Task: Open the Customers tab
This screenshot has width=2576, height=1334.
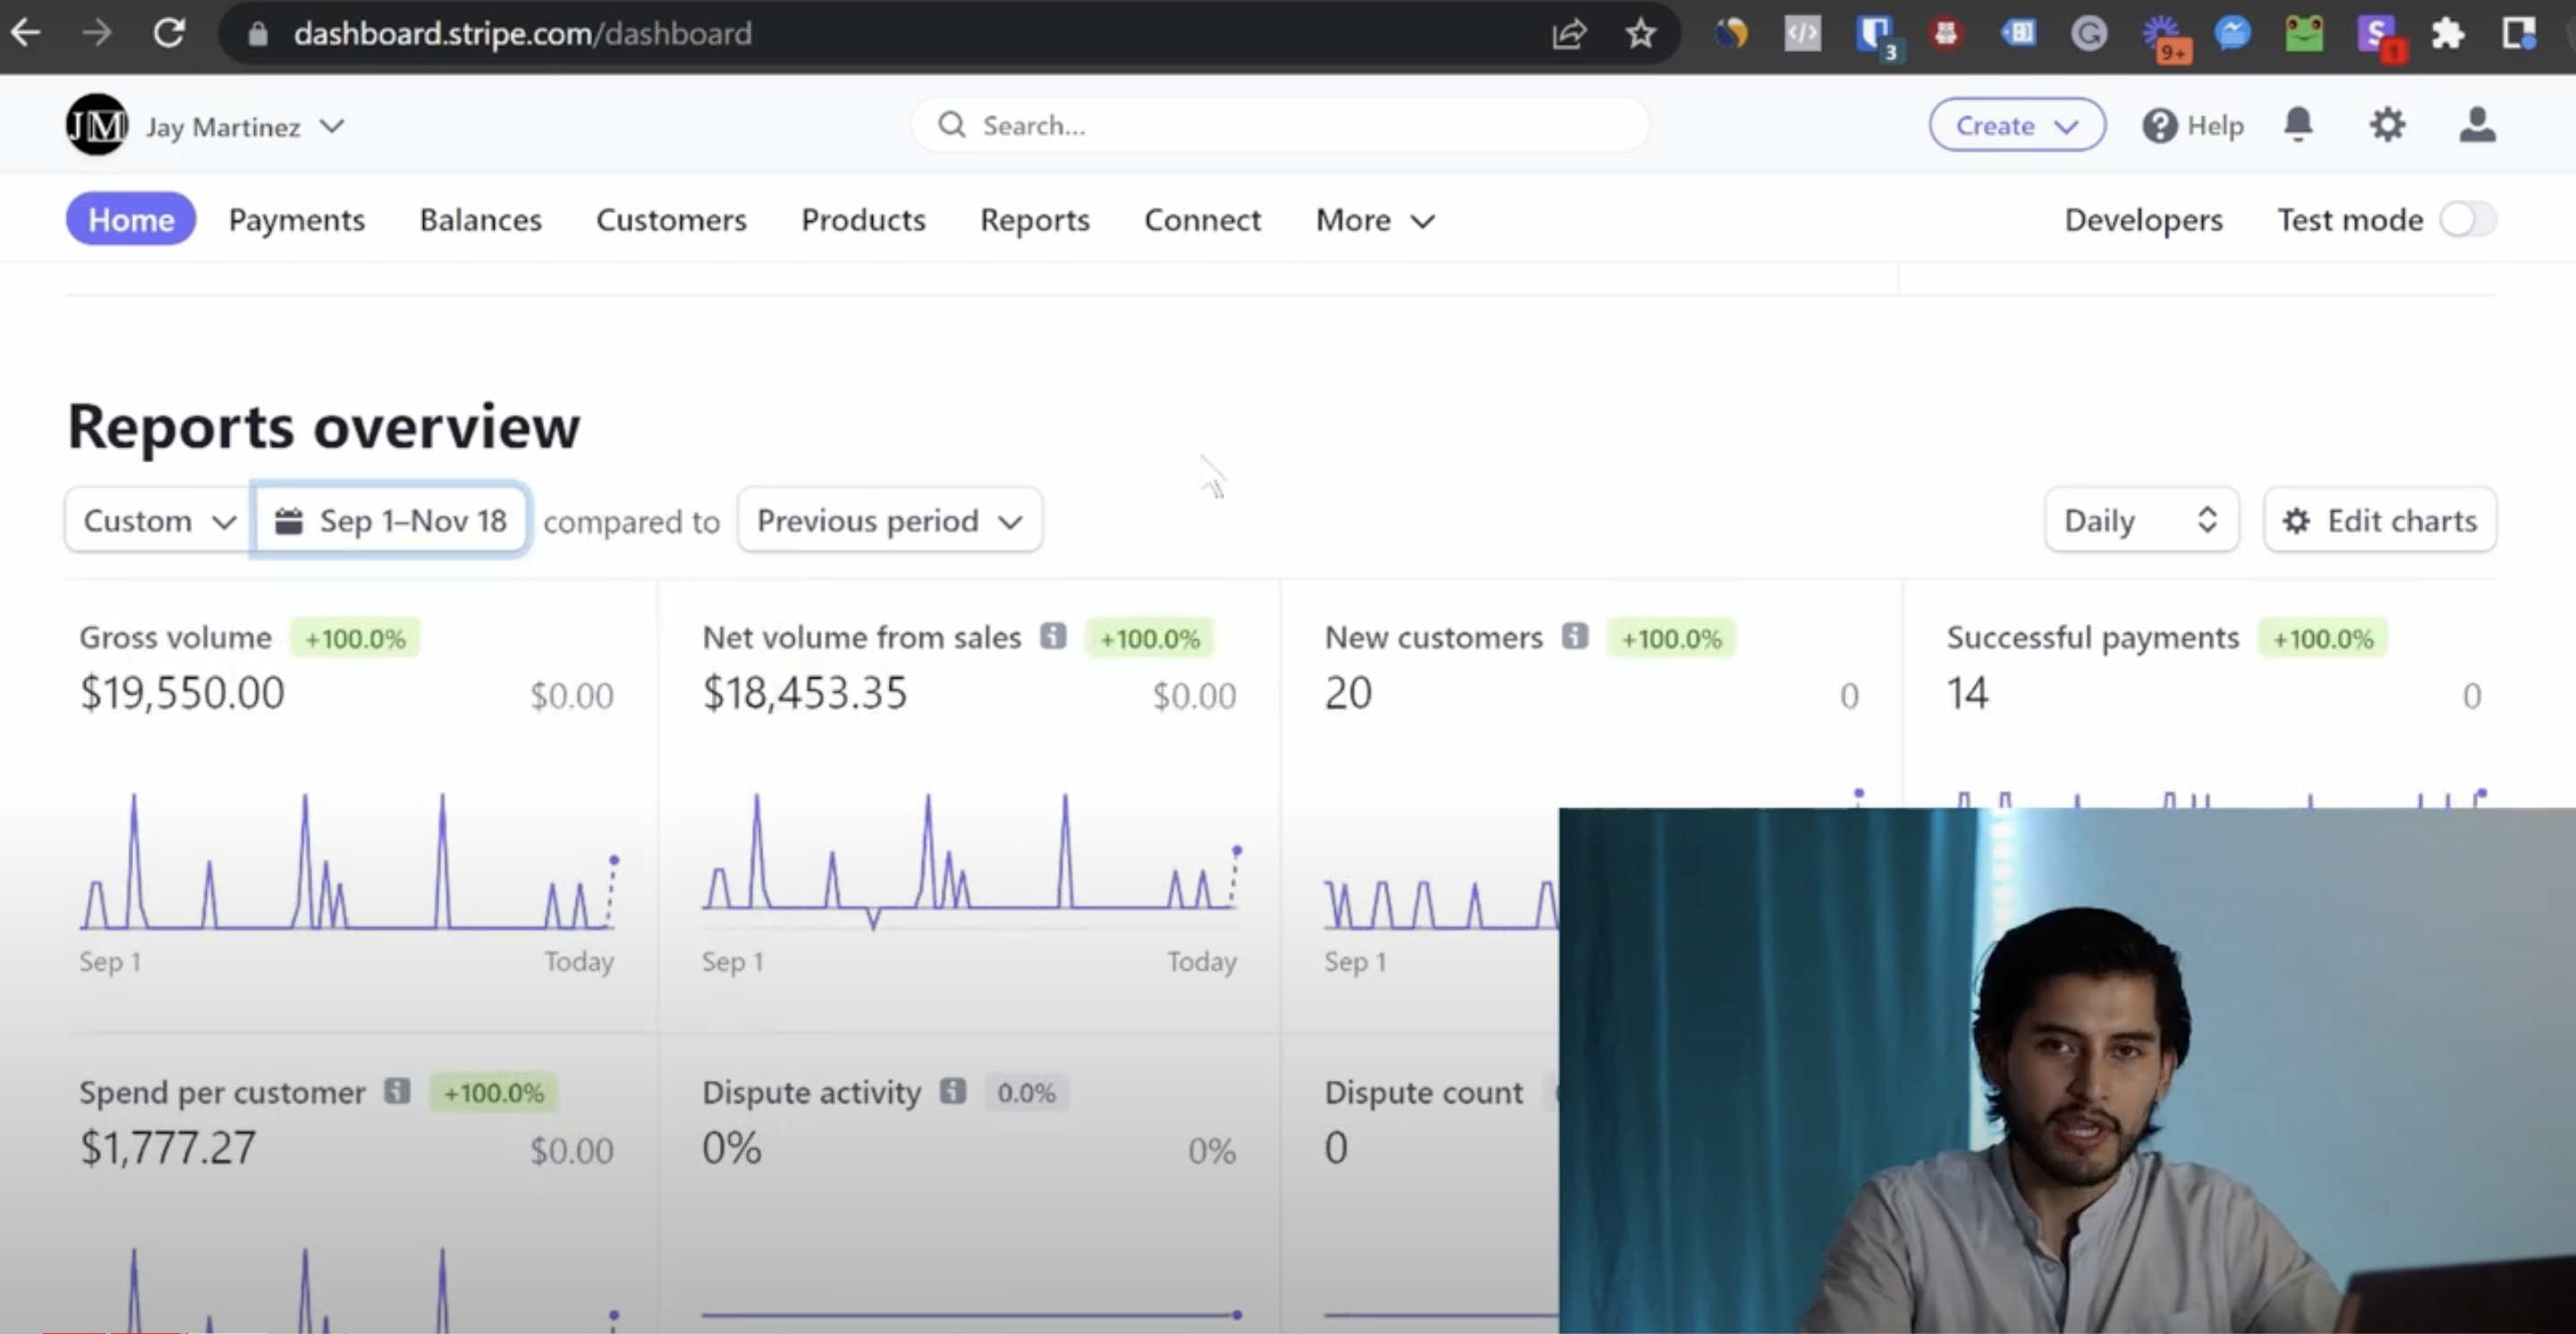Action: coord(671,220)
